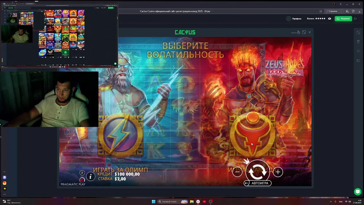Open the right sidebar tournaments icon

(358, 42)
